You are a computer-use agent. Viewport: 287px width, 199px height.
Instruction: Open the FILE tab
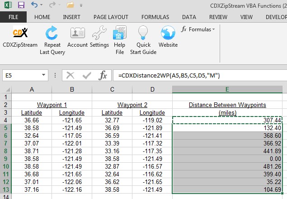tap(13, 17)
